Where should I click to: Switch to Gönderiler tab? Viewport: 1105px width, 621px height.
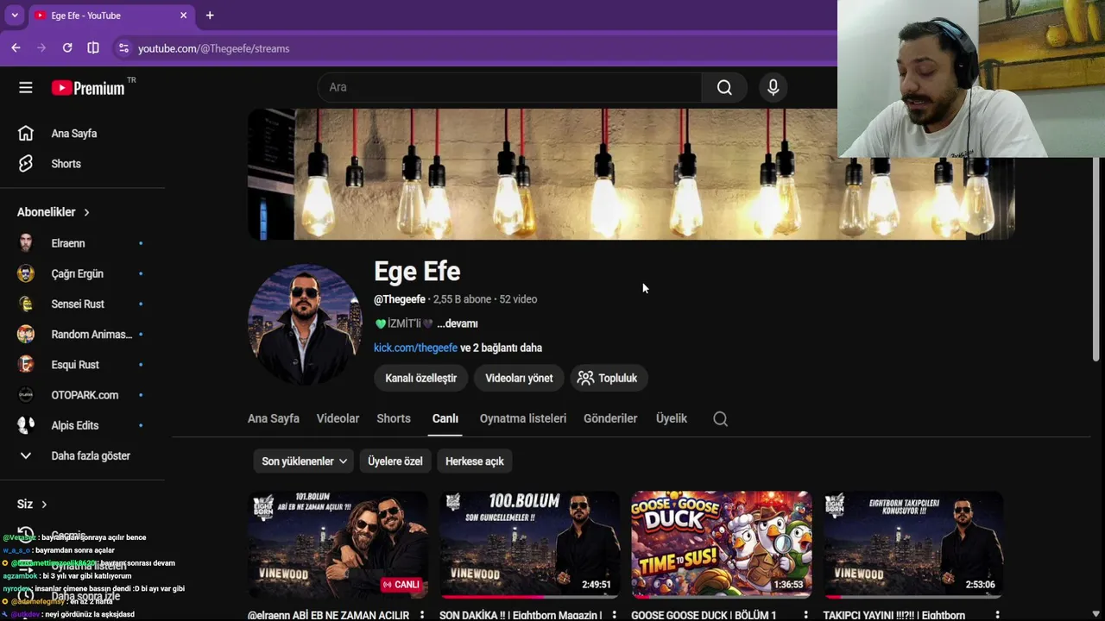click(x=610, y=418)
